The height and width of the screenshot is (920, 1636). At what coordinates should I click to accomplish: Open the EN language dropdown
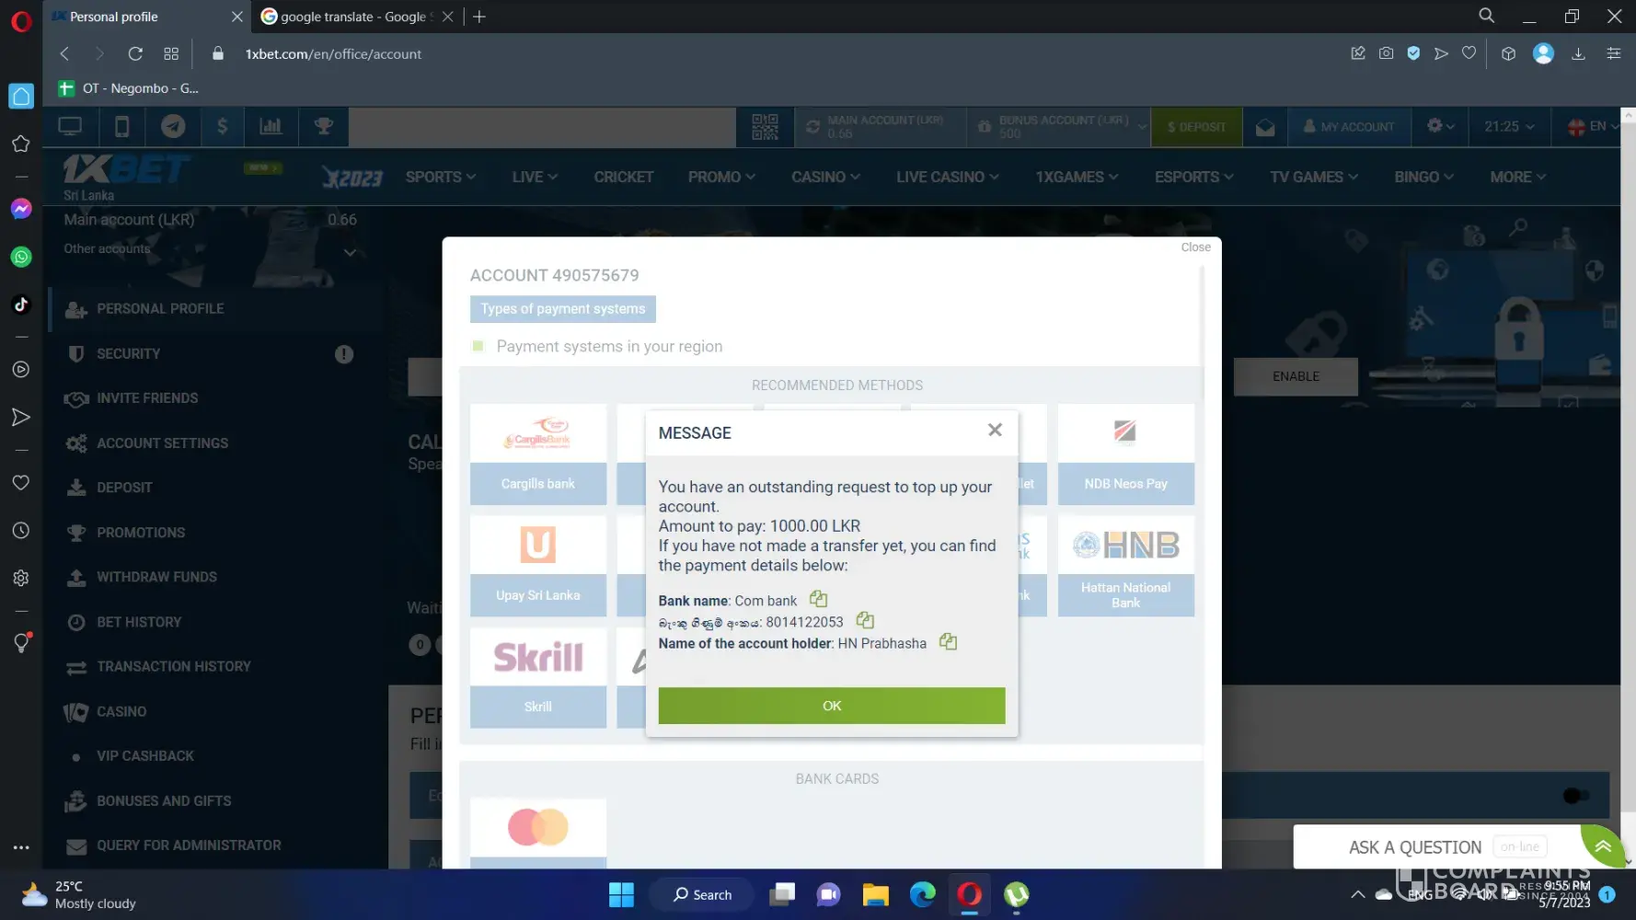(1594, 127)
